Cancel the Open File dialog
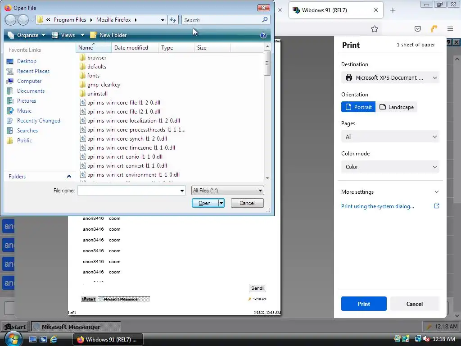The width and height of the screenshot is (461, 346). coord(247,203)
